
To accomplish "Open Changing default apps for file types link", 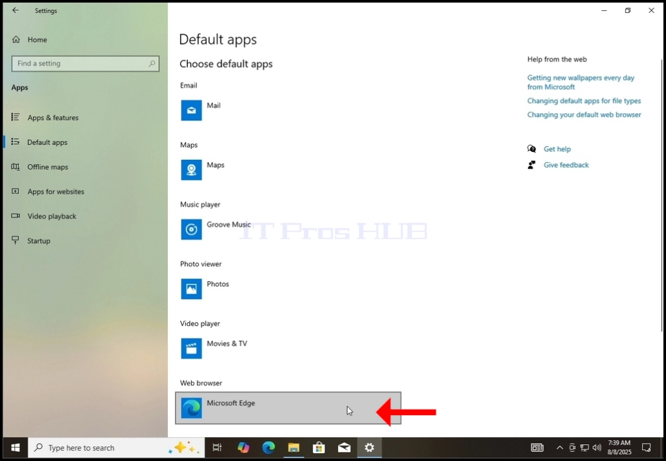I will (x=584, y=101).
